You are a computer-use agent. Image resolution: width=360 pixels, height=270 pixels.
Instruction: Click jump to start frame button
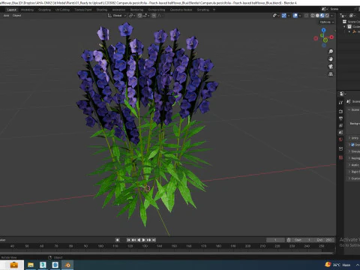click(128, 240)
